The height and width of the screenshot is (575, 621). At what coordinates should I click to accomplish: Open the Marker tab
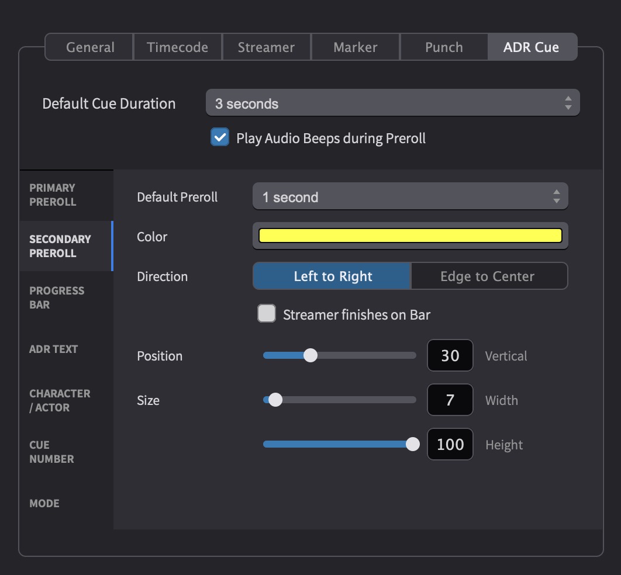[355, 47]
